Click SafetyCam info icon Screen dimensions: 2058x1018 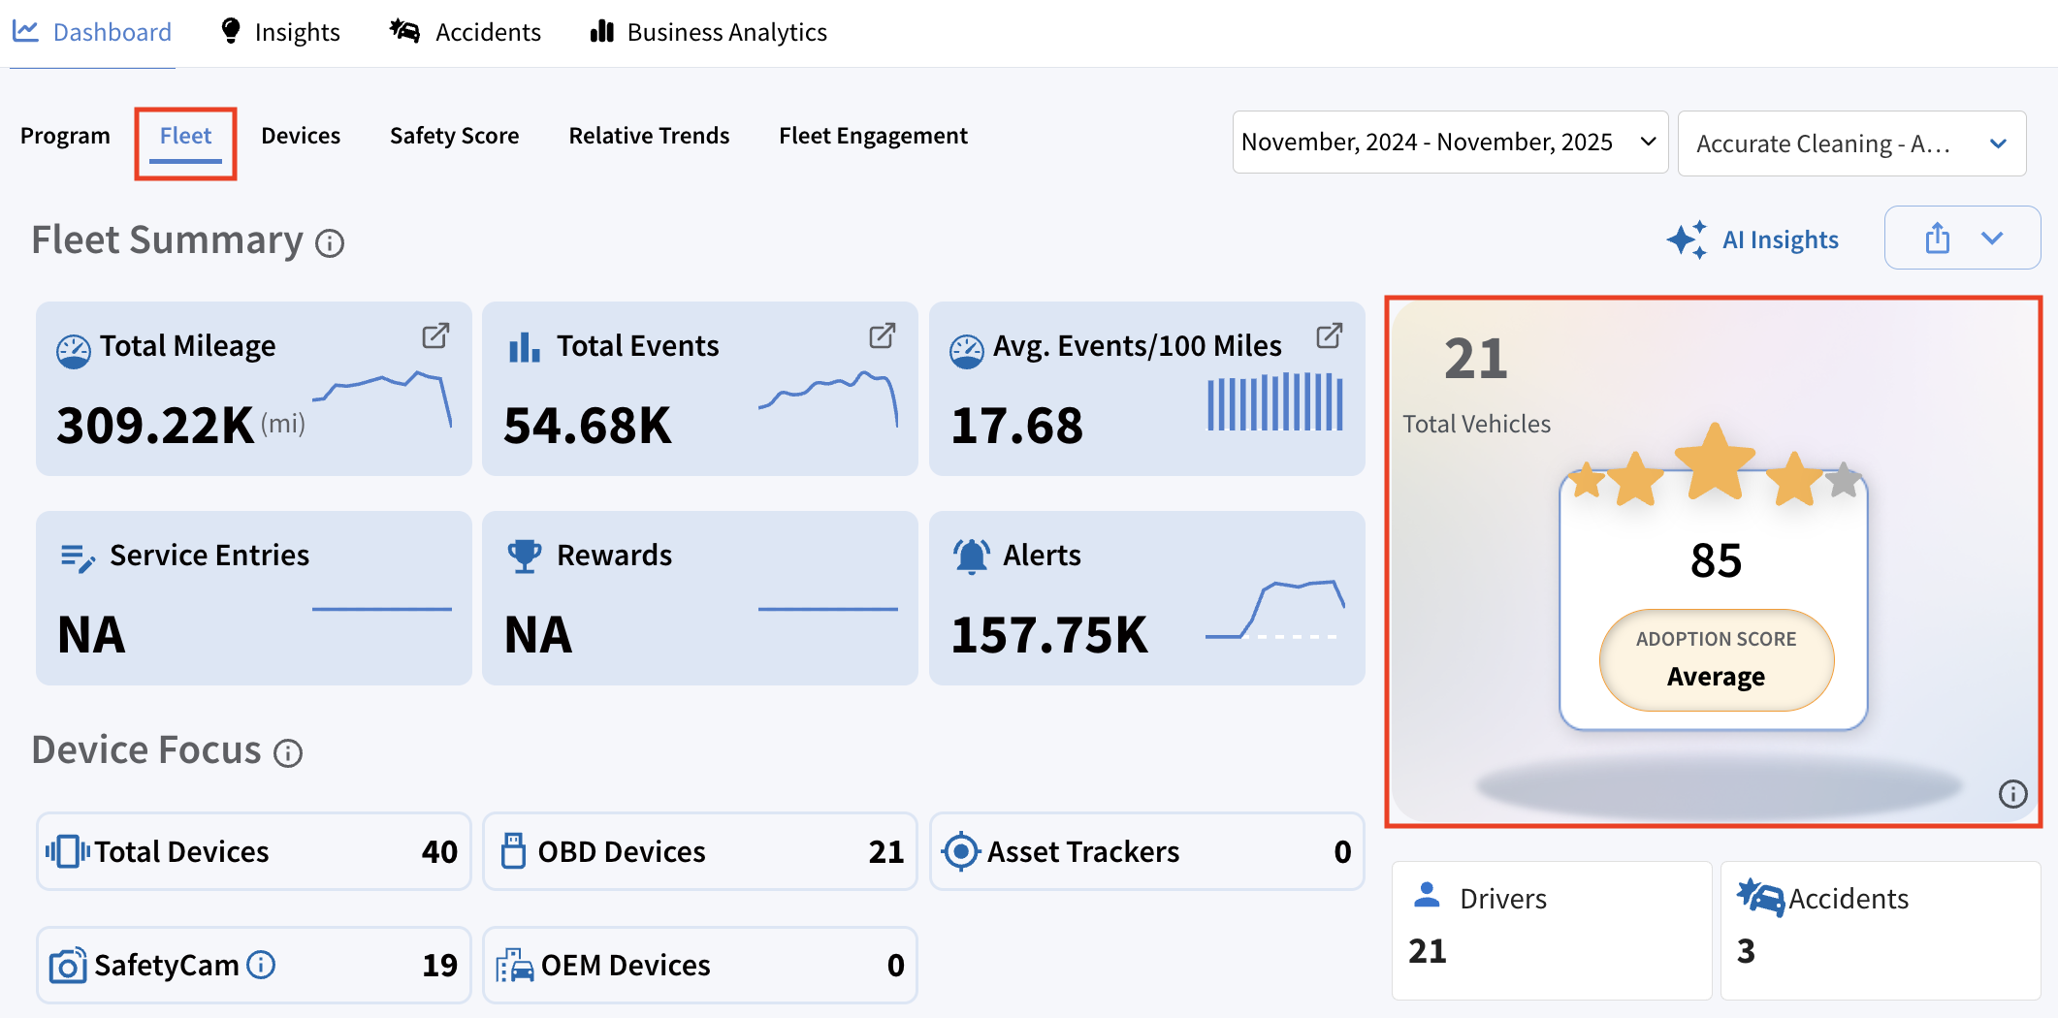tap(261, 965)
